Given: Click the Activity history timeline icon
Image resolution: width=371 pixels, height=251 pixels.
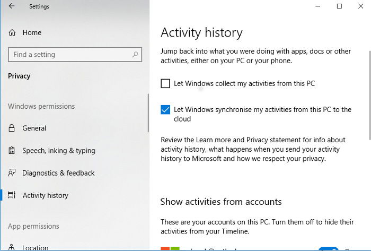Looking at the screenshot, I should [12, 195].
